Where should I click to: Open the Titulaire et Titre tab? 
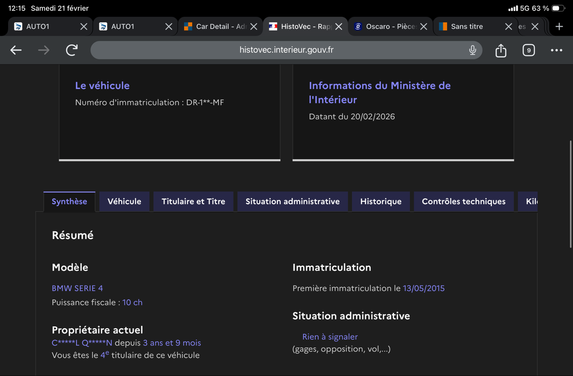pyautogui.click(x=193, y=201)
